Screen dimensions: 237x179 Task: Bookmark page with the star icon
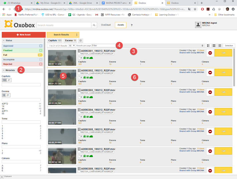tap(195, 9)
